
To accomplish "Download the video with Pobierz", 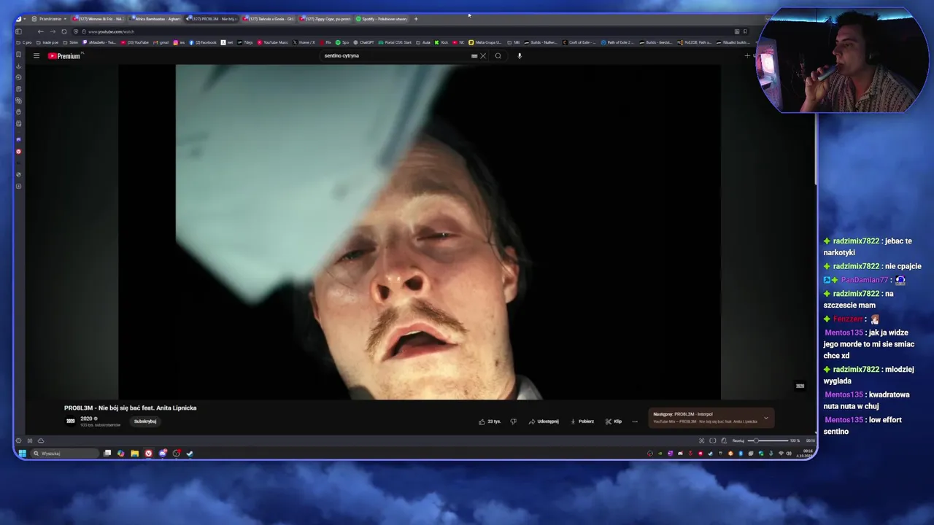I will tap(582, 421).
